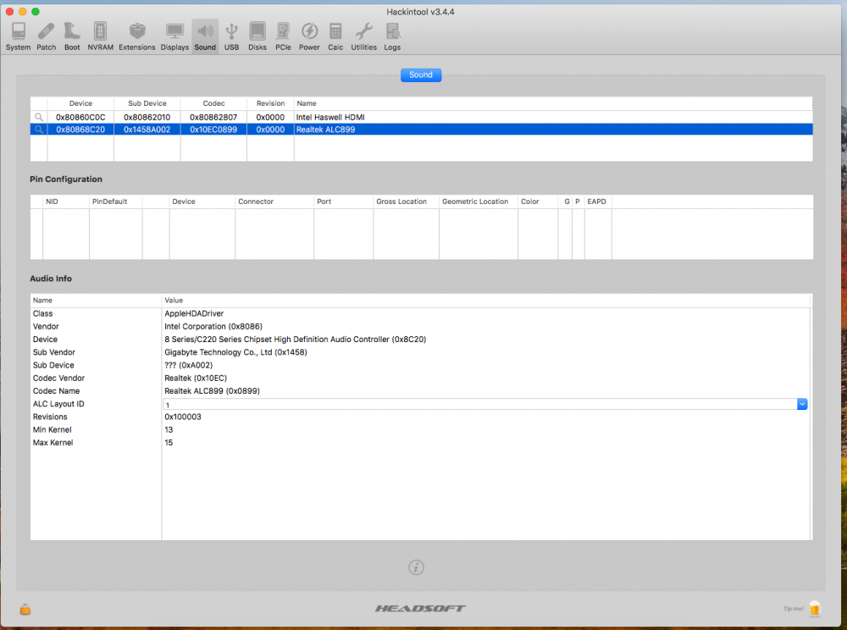Click the 0x80862807 codec cell
The image size is (847, 630).
tap(213, 117)
